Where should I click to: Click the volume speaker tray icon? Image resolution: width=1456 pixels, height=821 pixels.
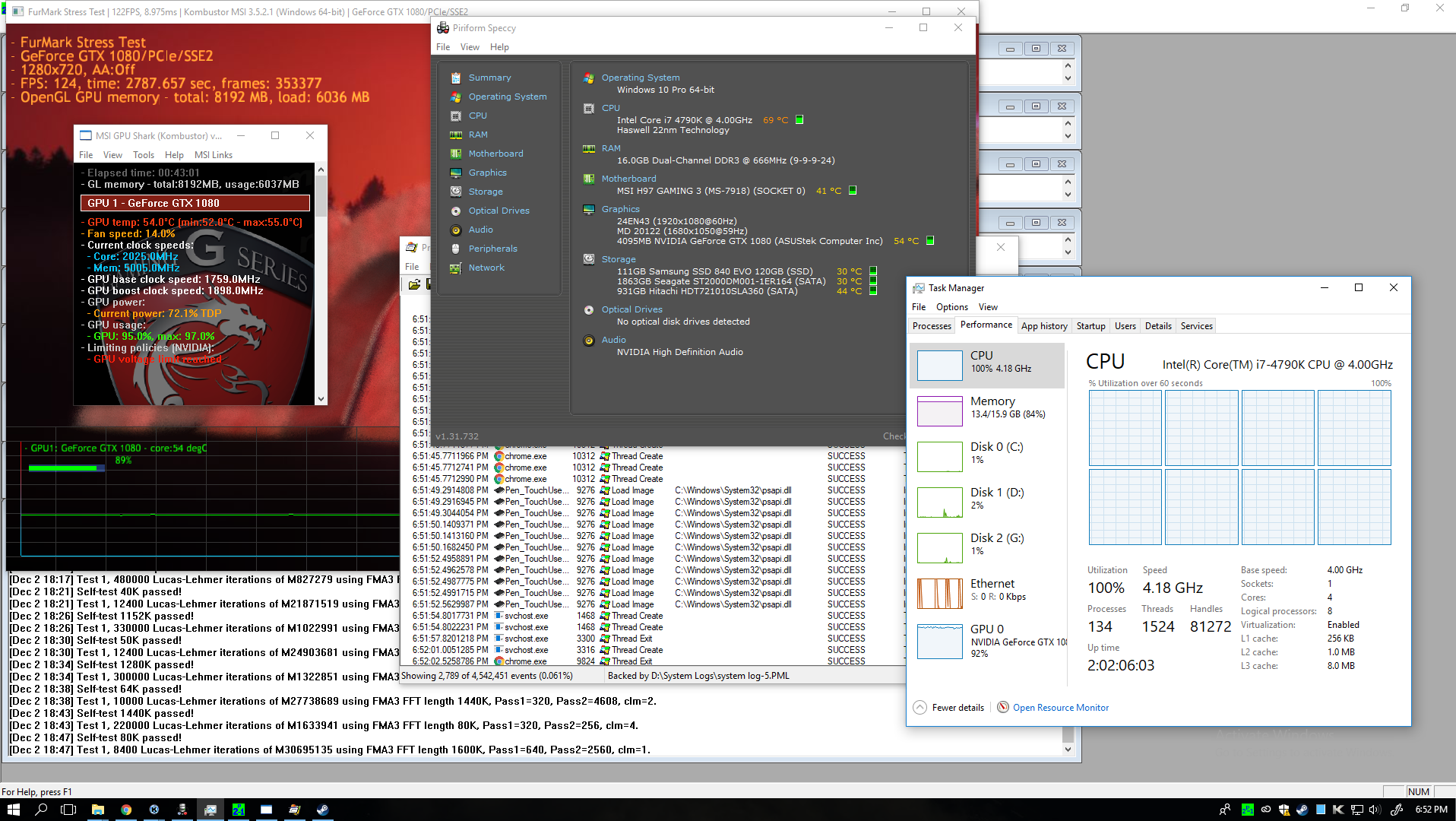coord(1374,810)
